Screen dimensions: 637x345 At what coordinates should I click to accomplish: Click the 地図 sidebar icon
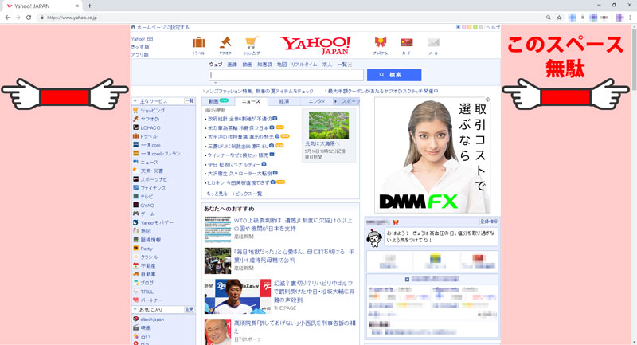pos(135,231)
